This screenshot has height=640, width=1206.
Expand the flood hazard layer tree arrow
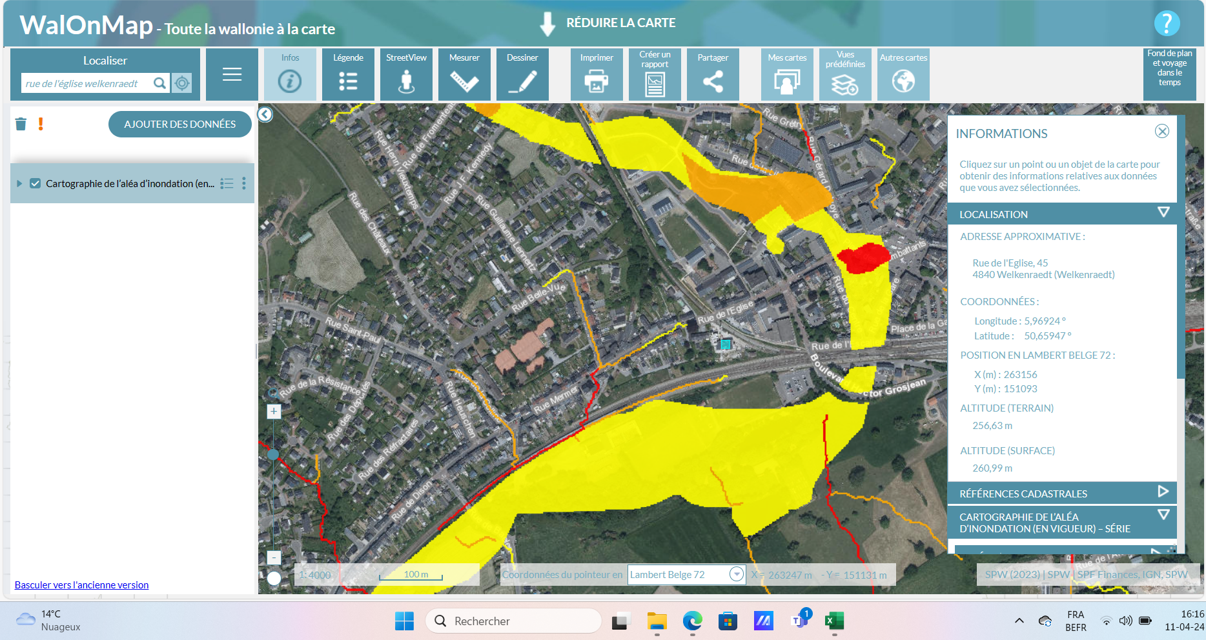pos(19,183)
